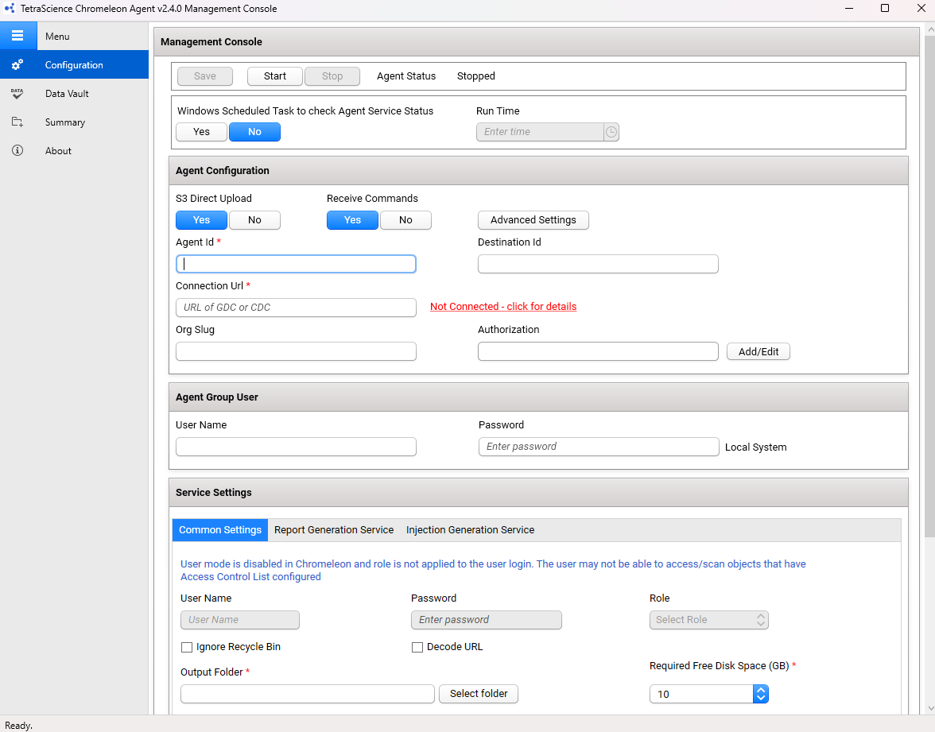Click the 'Stopped' agent status text
Viewport: 935px width, 732px height.
coord(475,76)
